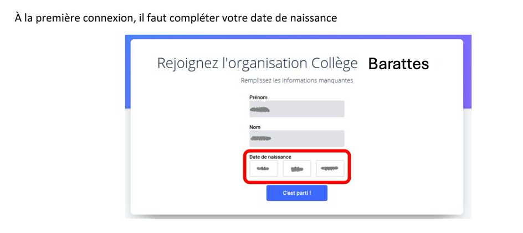Click the blurred surname text in Nom
The height and width of the screenshot is (233, 523).
(261, 138)
